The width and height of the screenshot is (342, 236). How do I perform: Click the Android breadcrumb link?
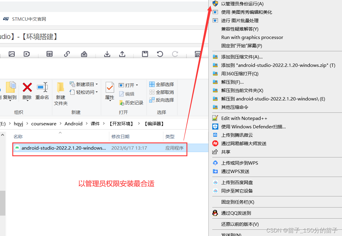74,124
